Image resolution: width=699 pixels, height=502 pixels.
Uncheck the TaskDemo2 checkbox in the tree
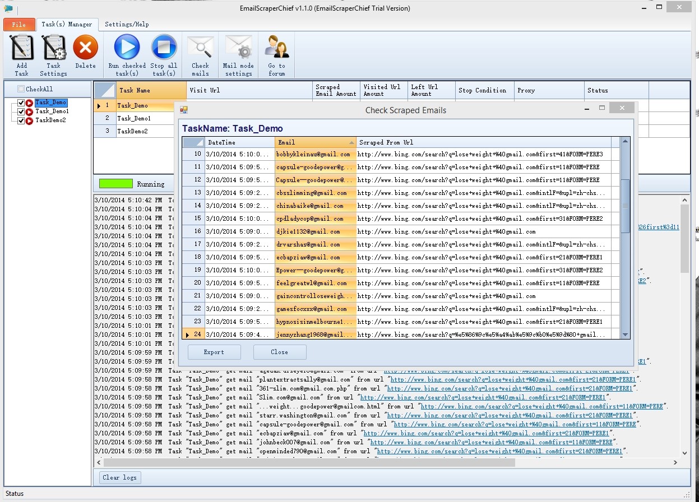(x=21, y=120)
